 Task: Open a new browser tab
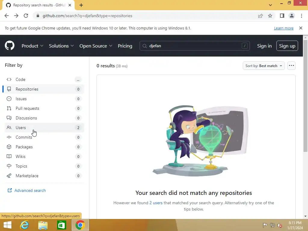coord(81,5)
